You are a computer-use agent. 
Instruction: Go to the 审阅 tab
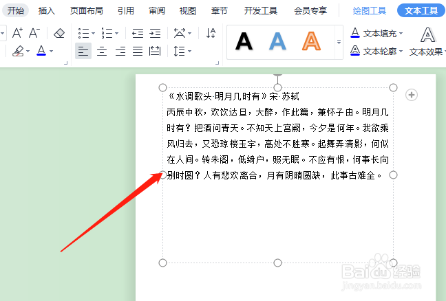click(157, 10)
